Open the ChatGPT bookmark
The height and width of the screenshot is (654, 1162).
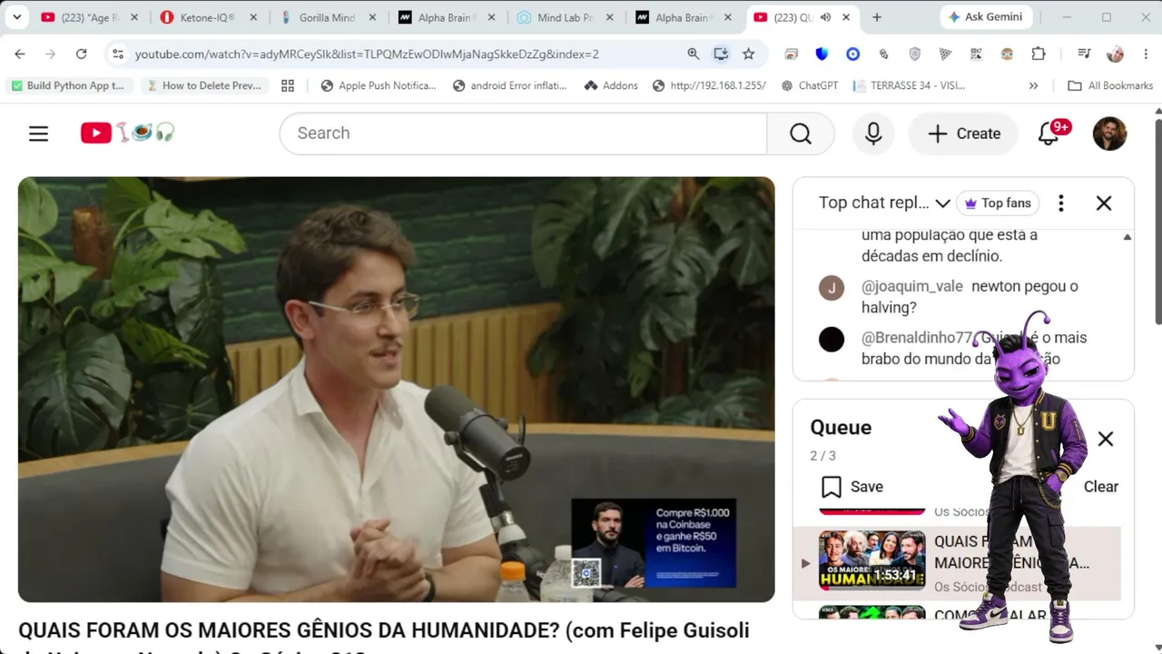click(809, 85)
